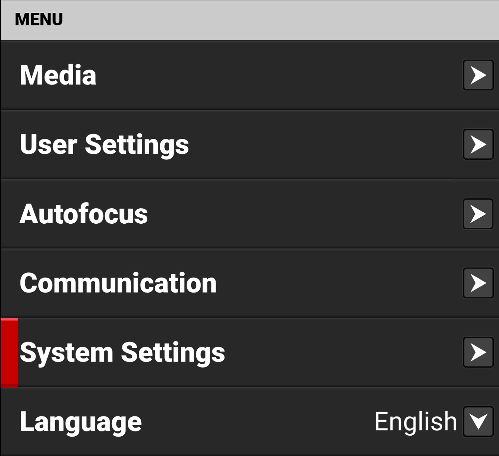This screenshot has width=499, height=456.
Task: Choose the User Settings text label
Action: point(104,145)
